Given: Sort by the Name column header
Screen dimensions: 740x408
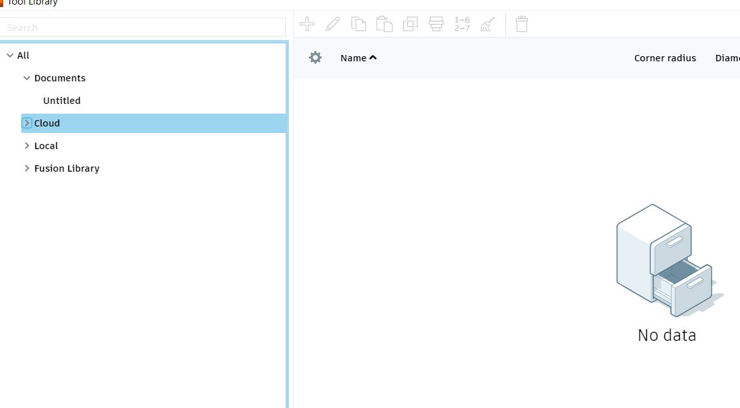Looking at the screenshot, I should (354, 58).
